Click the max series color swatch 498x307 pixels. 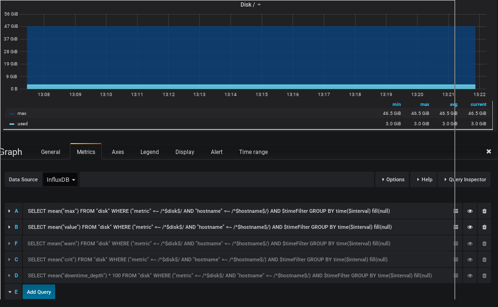tap(12, 113)
